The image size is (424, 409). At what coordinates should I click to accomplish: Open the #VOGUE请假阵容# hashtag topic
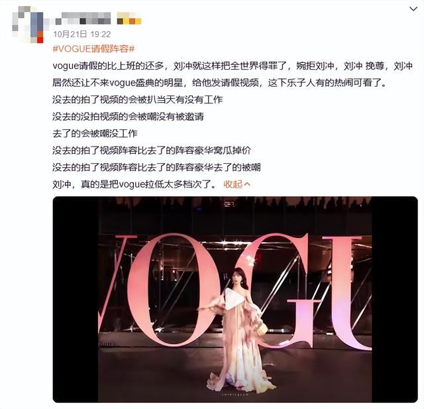click(93, 49)
